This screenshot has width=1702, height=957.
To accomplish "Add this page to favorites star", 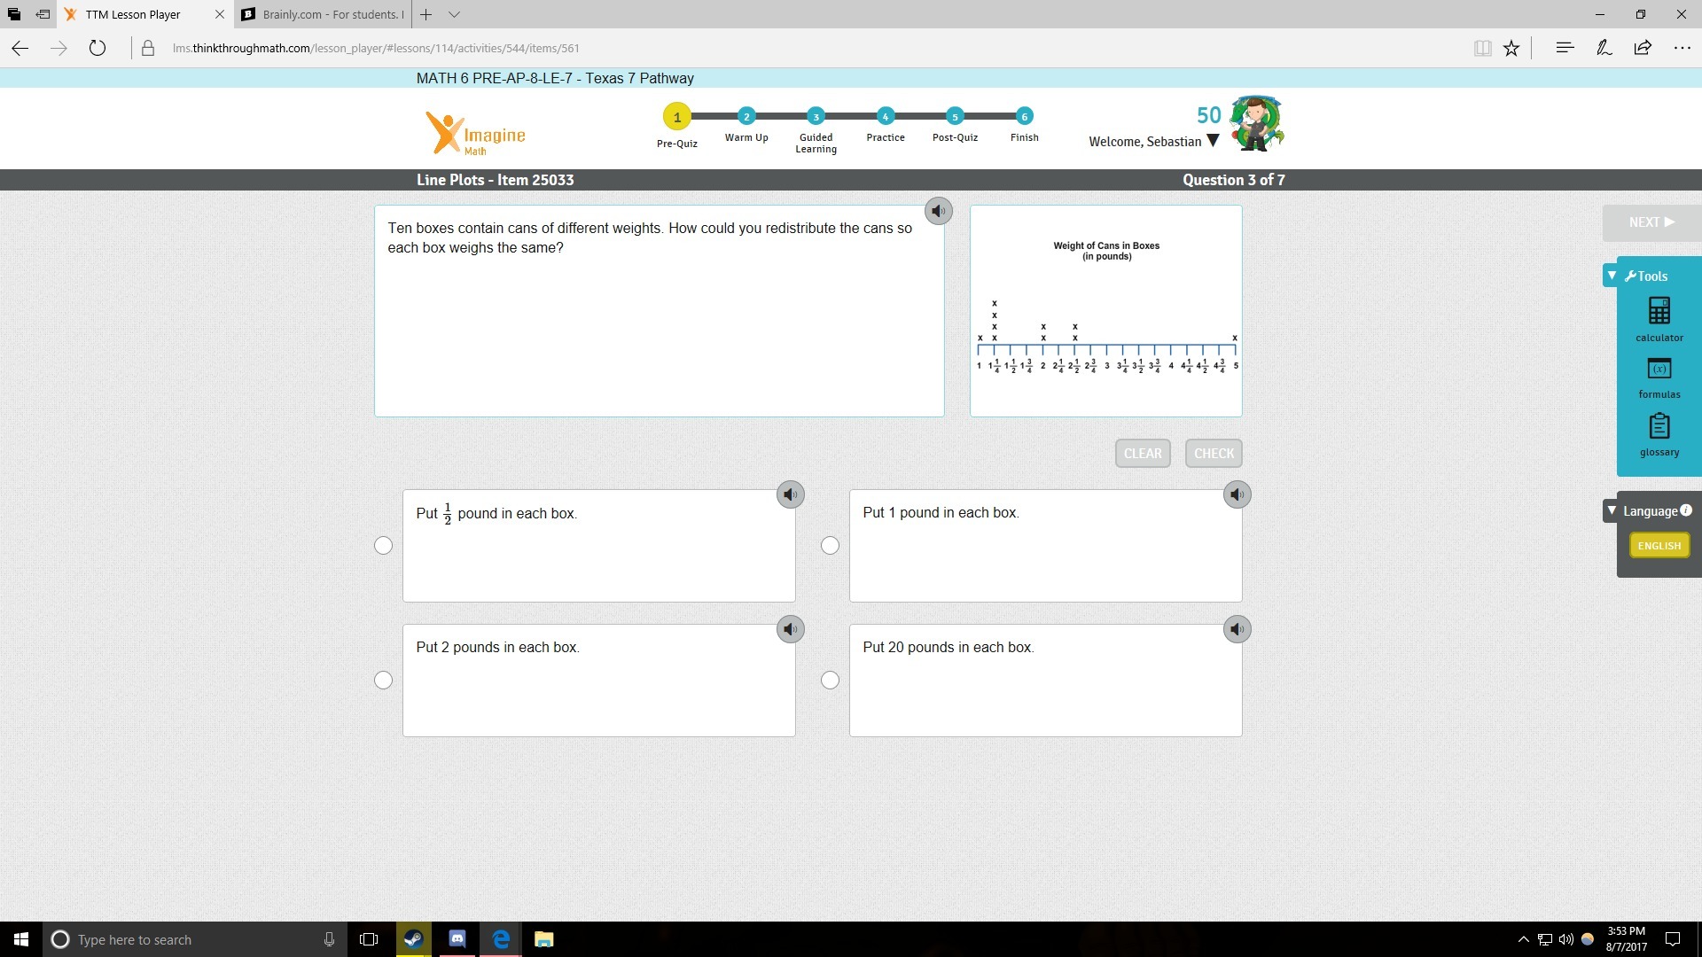I will point(1511,49).
